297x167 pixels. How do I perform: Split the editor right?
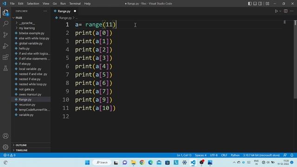point(286,11)
